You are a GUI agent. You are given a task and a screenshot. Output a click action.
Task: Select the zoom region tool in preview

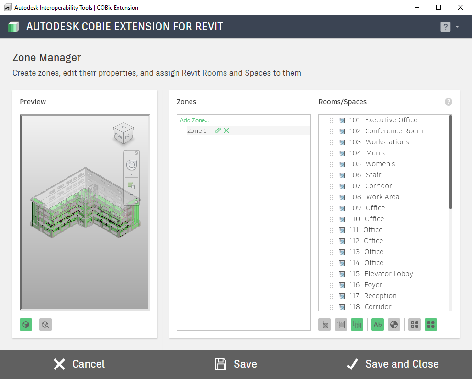point(131,185)
